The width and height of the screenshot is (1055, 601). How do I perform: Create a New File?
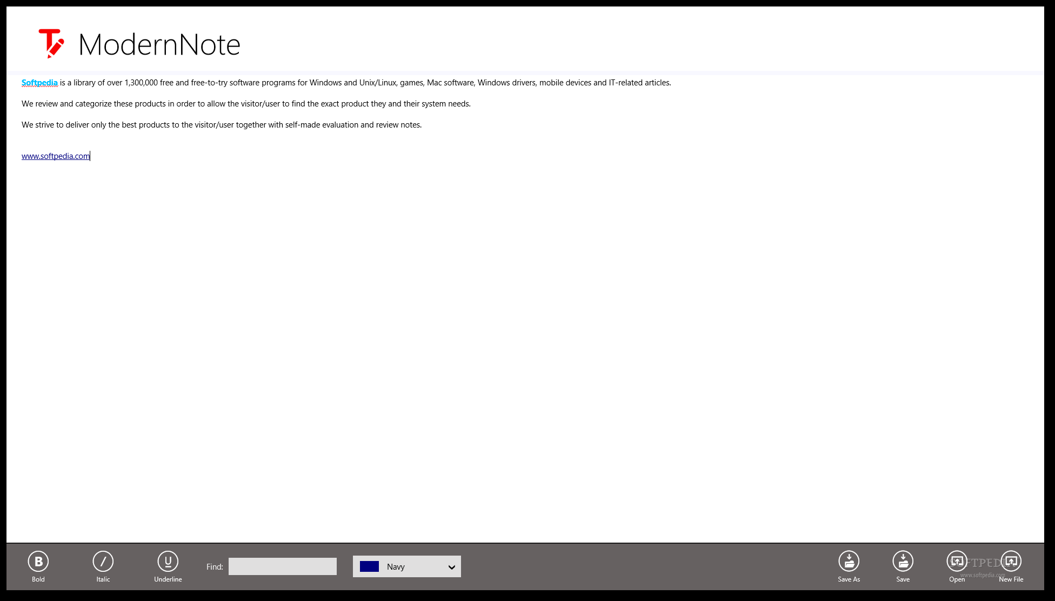[x=1011, y=562]
